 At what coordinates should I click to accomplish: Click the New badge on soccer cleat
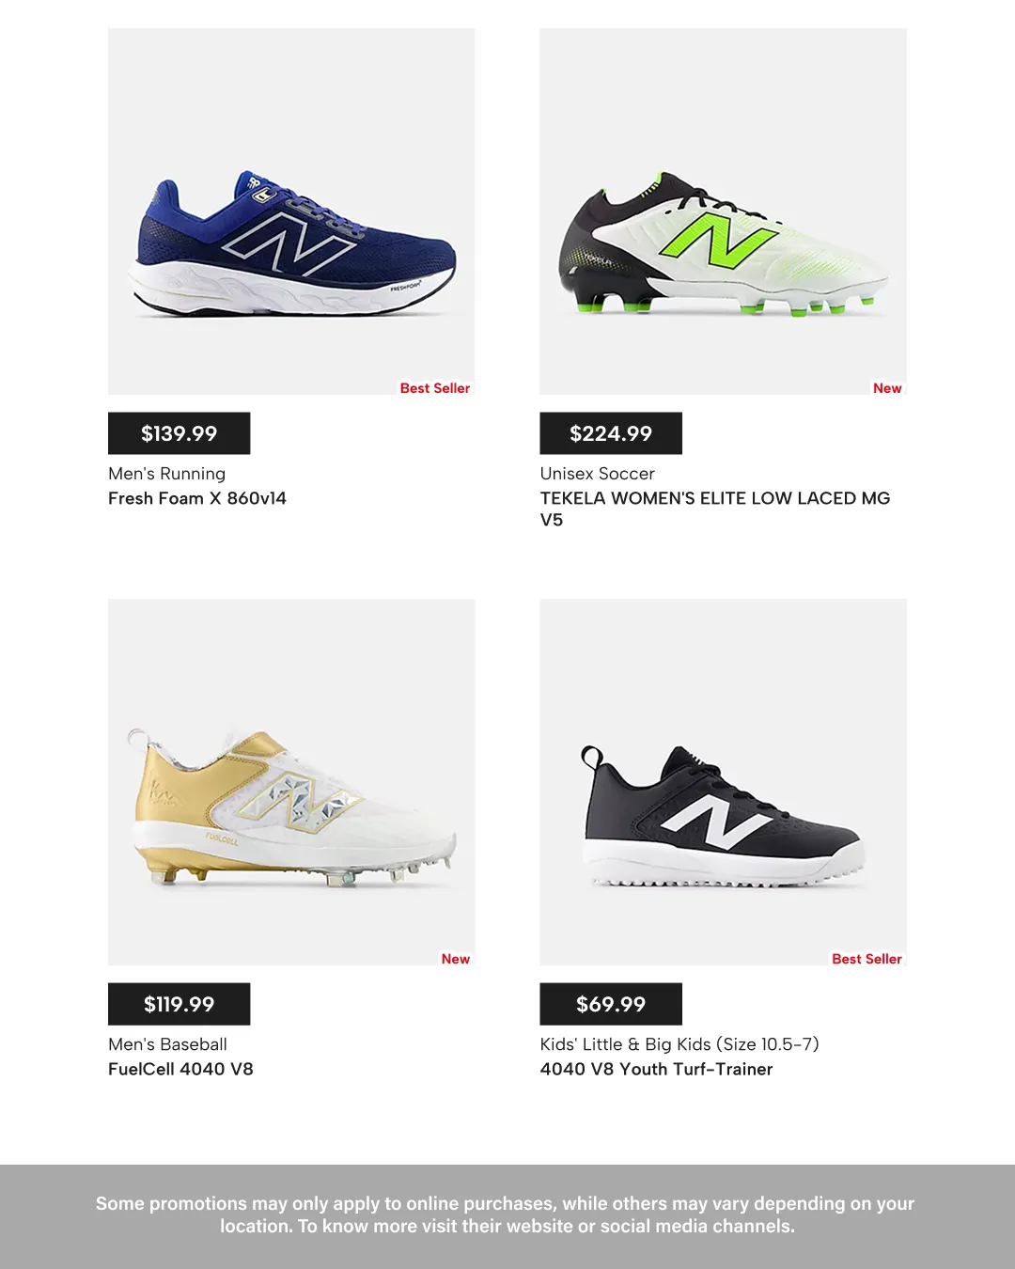(x=887, y=388)
